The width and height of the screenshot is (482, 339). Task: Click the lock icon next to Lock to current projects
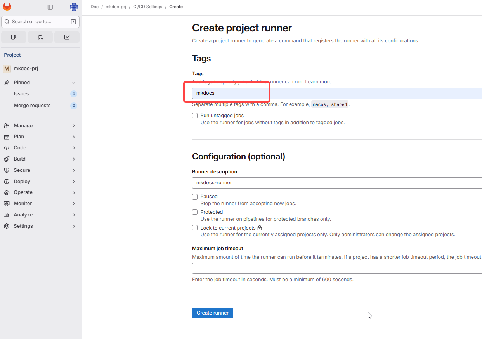[x=260, y=228]
